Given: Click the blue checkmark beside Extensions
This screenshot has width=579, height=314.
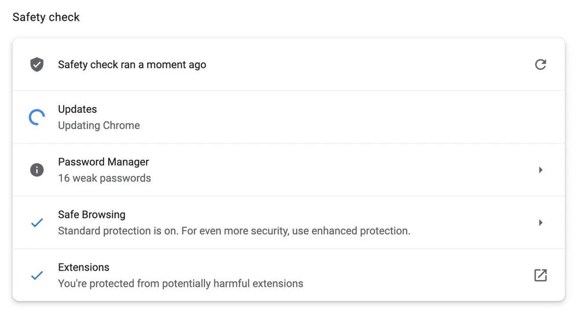Looking at the screenshot, I should (37, 276).
